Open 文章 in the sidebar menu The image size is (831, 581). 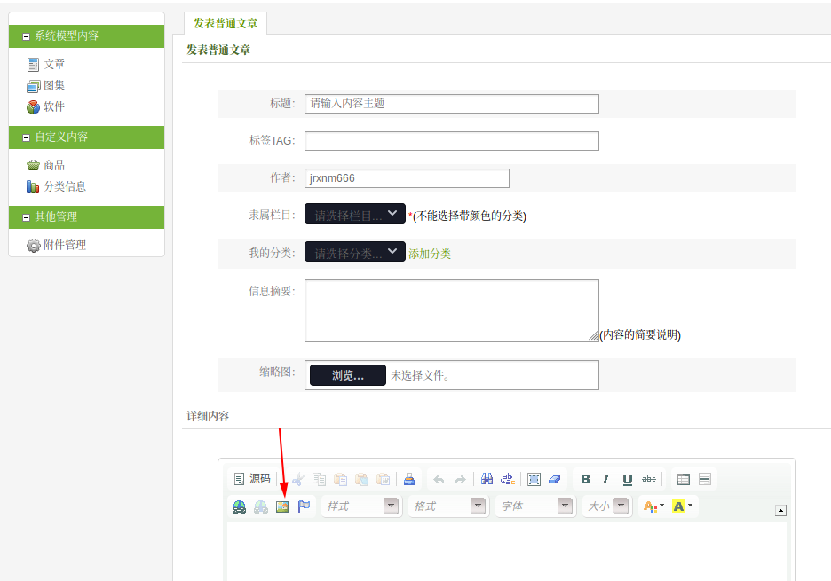[54, 64]
